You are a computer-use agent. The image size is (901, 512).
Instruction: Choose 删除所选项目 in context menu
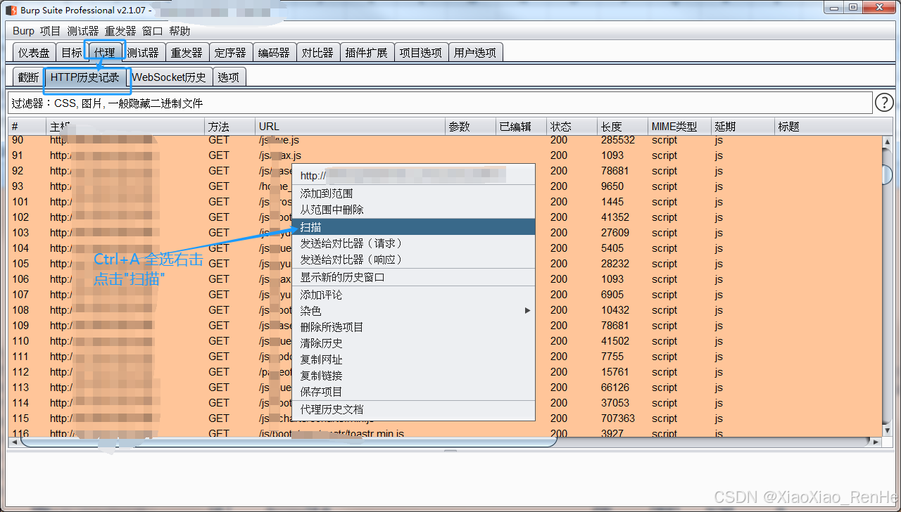click(x=414, y=327)
